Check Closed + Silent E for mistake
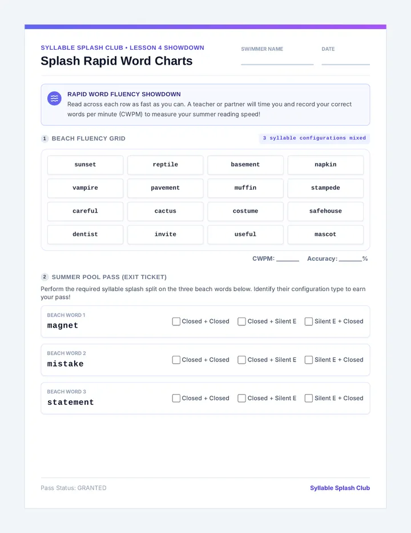 click(x=241, y=360)
